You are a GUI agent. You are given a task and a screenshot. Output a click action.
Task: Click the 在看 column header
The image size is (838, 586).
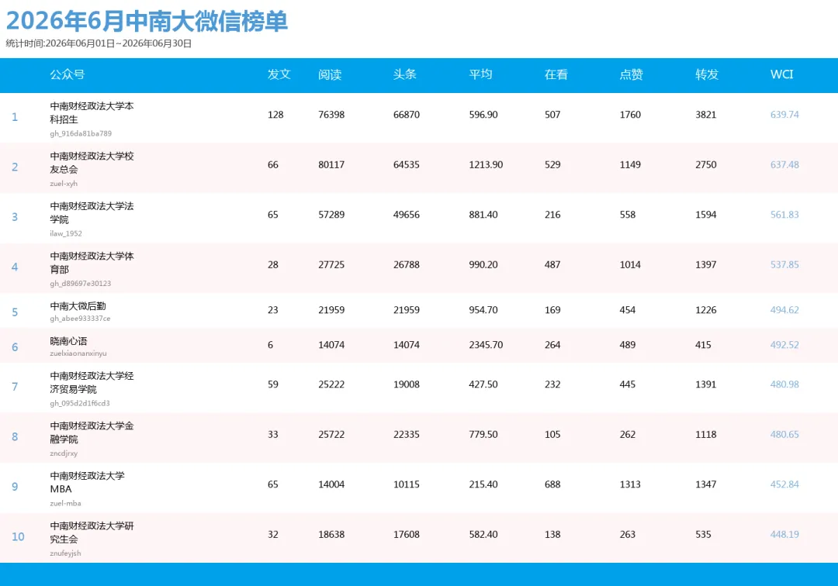click(x=556, y=74)
